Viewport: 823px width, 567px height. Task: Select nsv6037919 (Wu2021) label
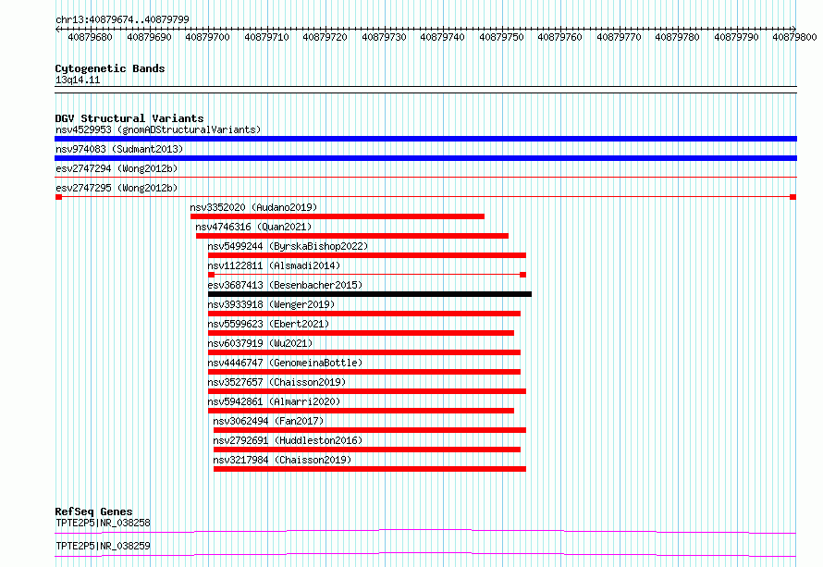tap(260, 343)
